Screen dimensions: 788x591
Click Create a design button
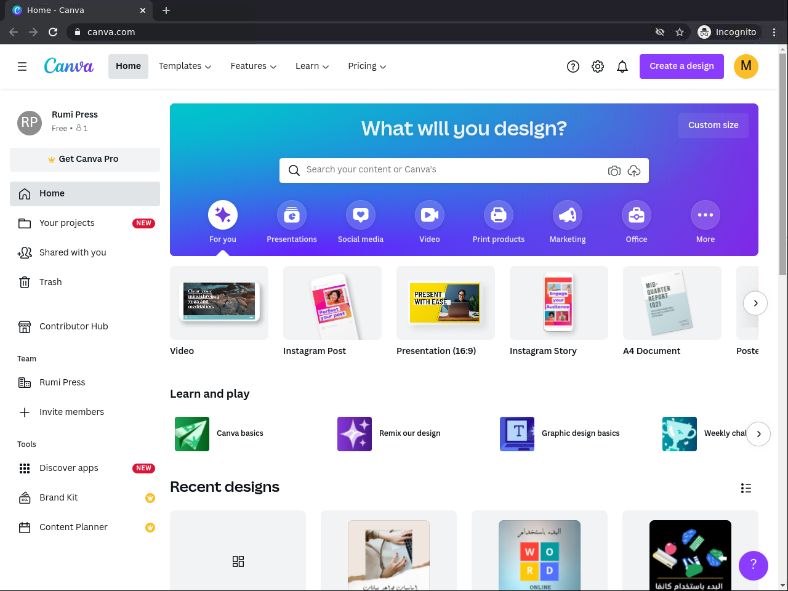pos(681,66)
